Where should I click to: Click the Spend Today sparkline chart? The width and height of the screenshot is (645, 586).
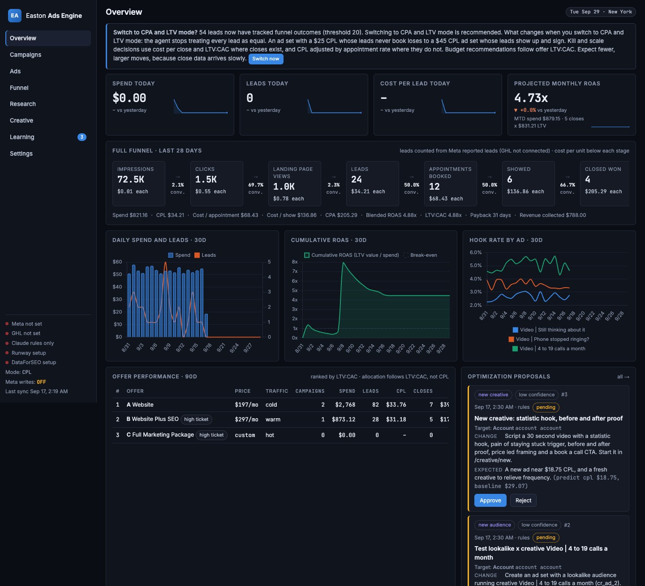tap(200, 106)
